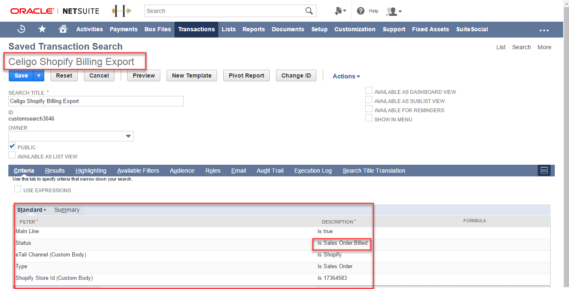Open the List link

click(x=501, y=47)
